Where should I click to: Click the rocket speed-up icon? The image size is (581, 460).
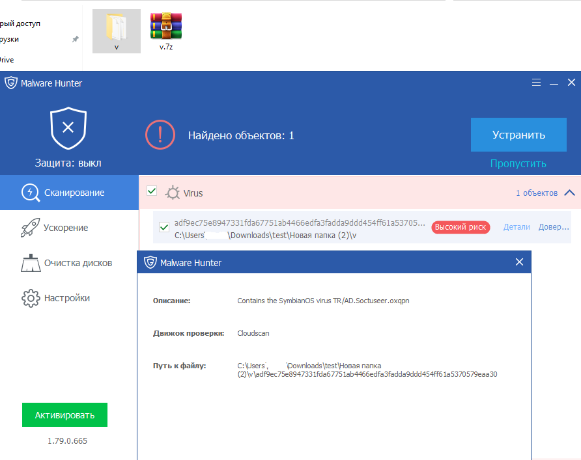point(30,227)
